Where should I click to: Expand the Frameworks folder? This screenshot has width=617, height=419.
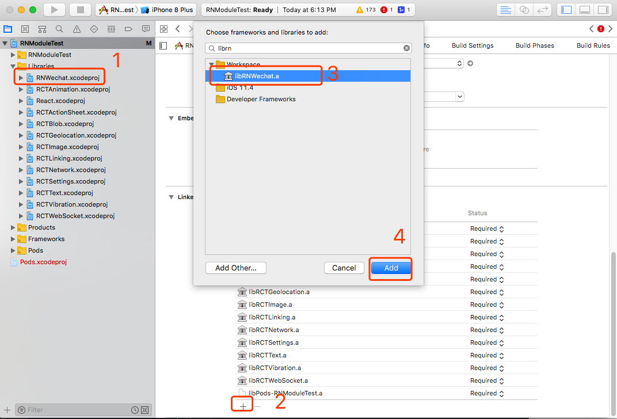[13, 239]
